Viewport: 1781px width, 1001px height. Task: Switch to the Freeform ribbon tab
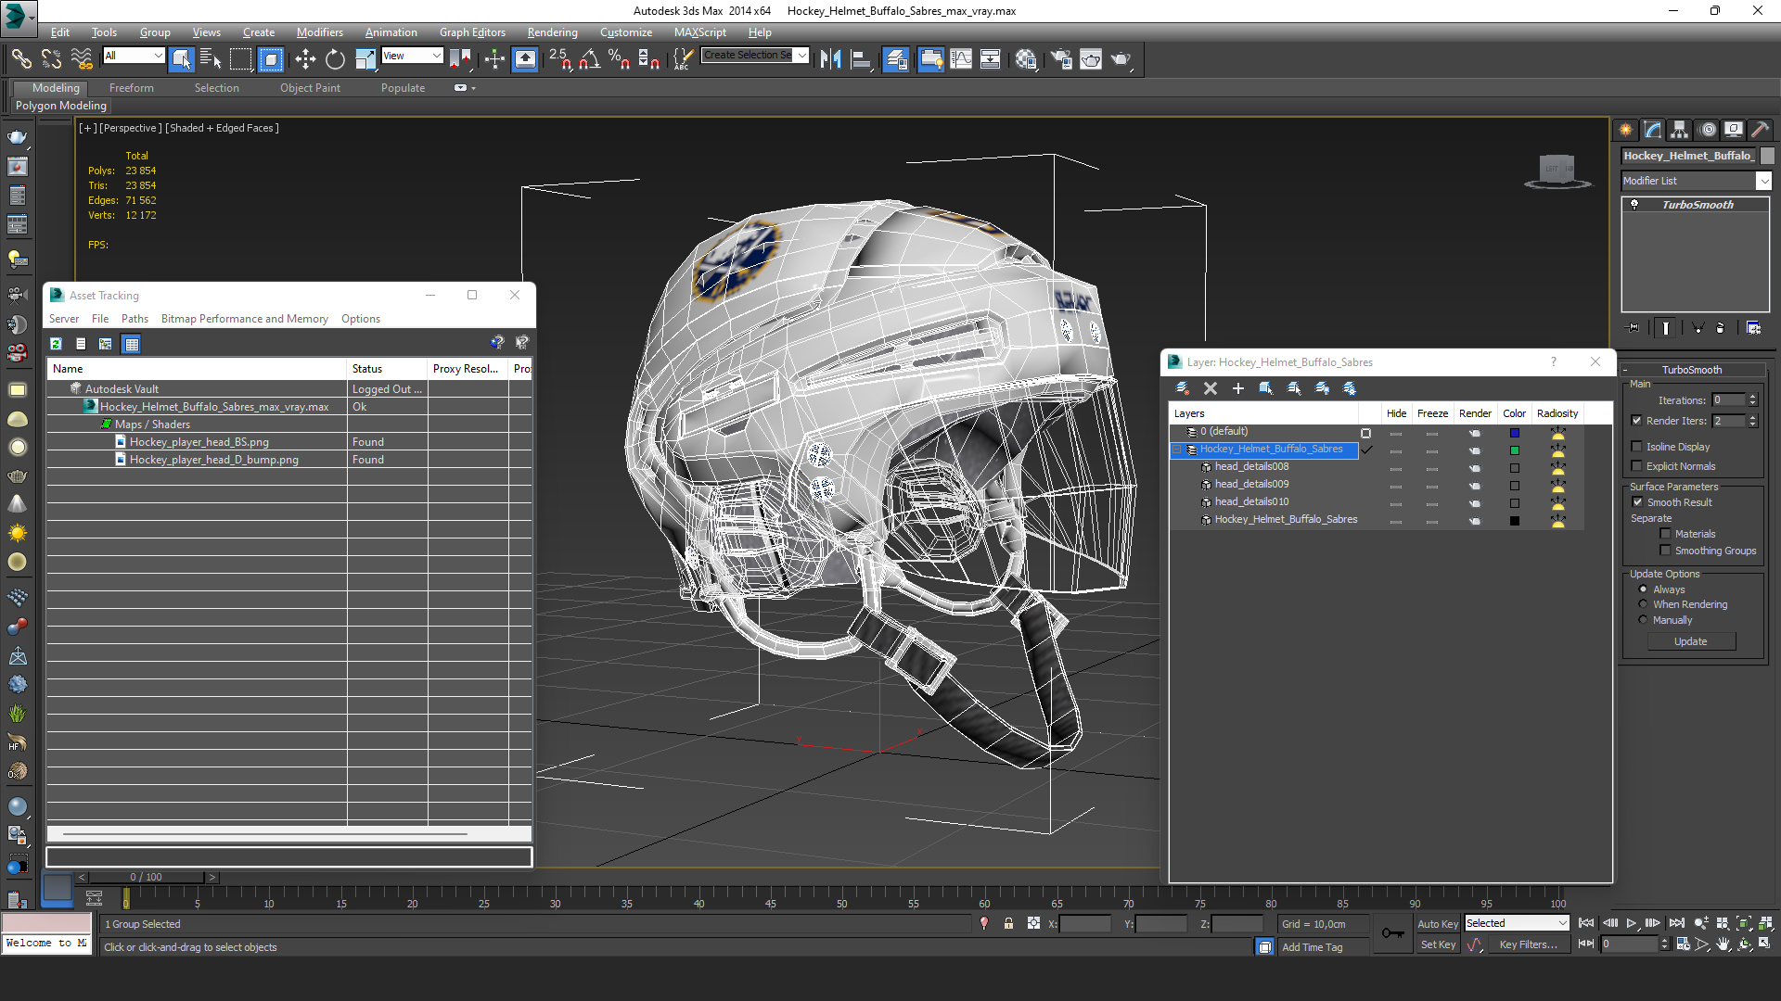coord(131,88)
